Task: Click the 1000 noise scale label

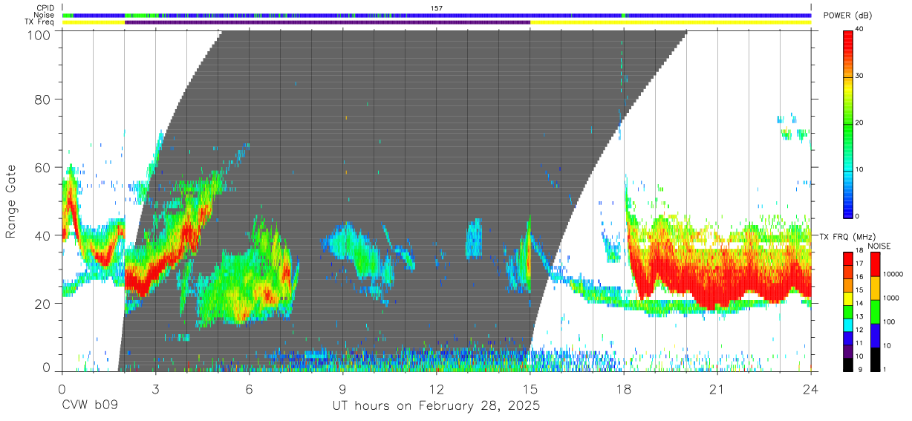Action: pos(891,298)
